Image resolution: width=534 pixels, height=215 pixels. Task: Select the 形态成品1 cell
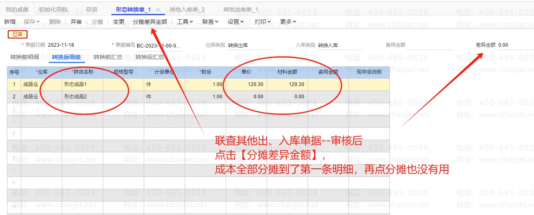point(82,84)
